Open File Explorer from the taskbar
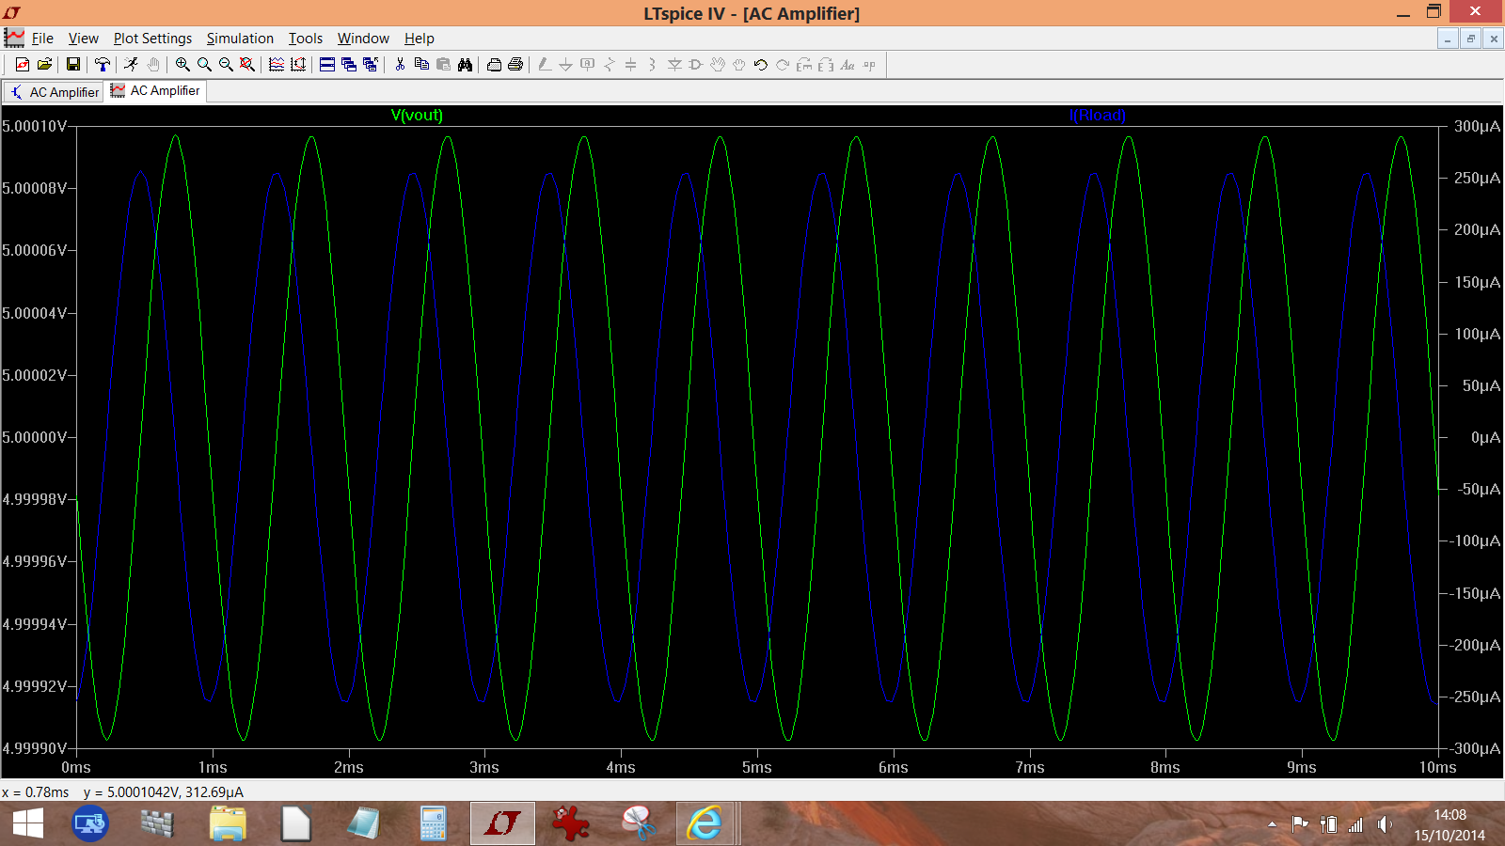This screenshot has height=846, width=1505. (x=228, y=824)
